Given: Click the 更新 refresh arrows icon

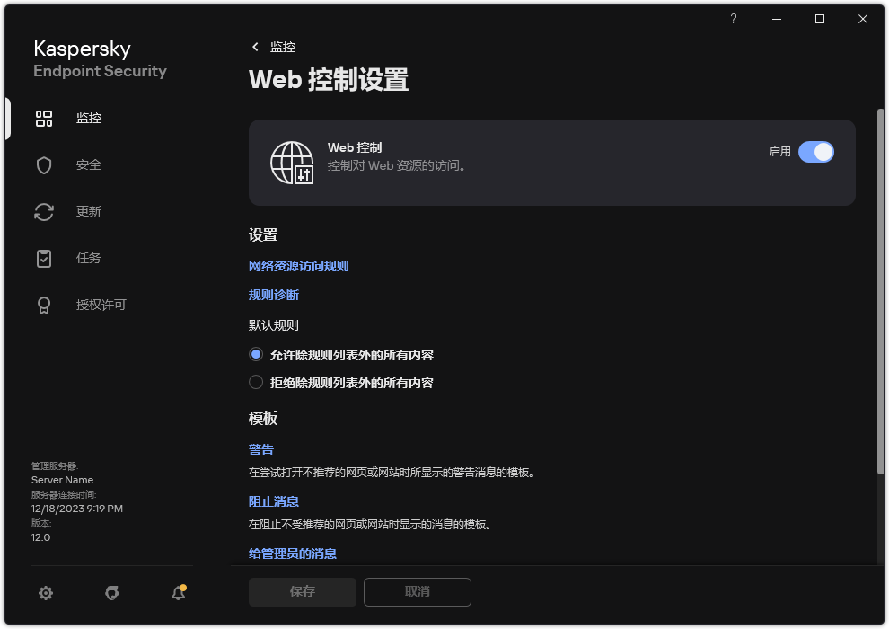Looking at the screenshot, I should 44,212.
